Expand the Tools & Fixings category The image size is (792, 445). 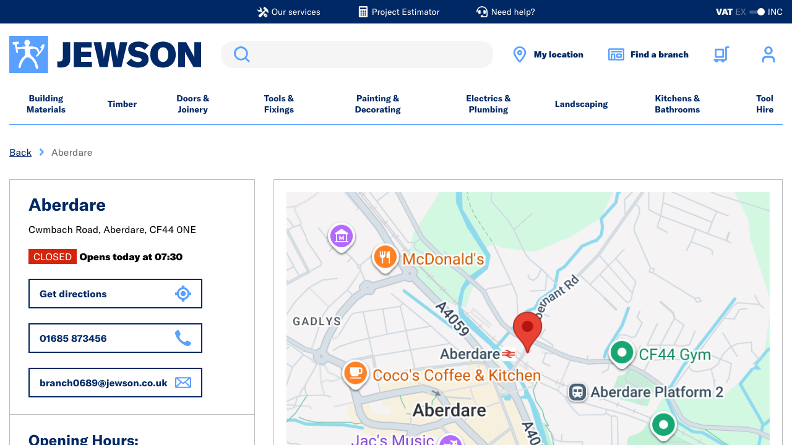(x=278, y=104)
